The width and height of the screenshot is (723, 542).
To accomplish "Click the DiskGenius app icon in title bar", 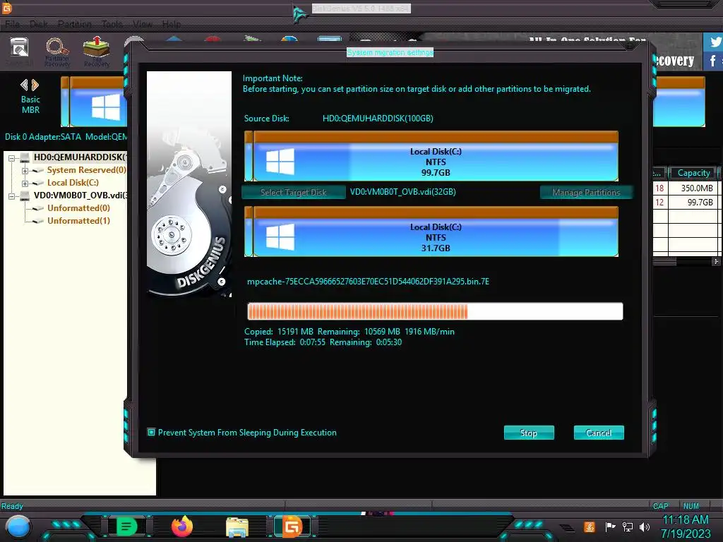I will pyautogui.click(x=6, y=7).
